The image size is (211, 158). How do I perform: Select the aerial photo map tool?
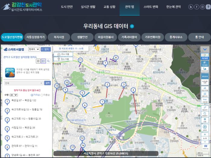coord(205,69)
